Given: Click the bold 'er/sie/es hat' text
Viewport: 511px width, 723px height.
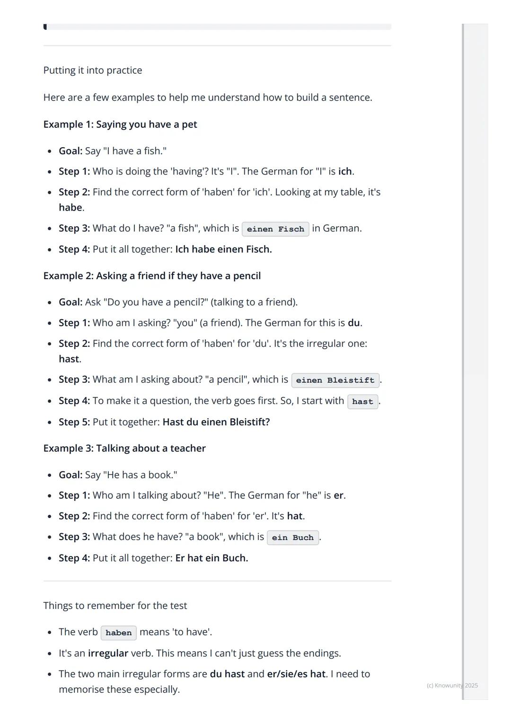Looking at the screenshot, I should tap(296, 674).
